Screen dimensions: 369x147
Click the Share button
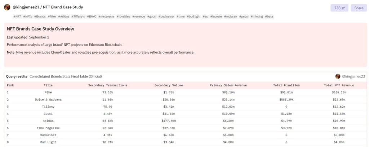pos(359,8)
